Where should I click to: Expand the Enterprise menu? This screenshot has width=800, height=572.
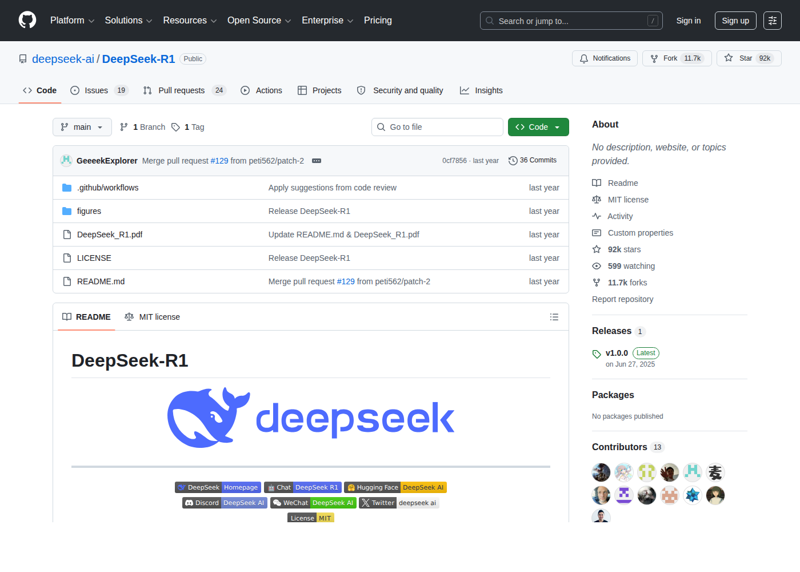click(x=327, y=21)
